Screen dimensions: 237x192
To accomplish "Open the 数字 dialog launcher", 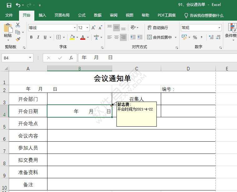I will 220,48.
